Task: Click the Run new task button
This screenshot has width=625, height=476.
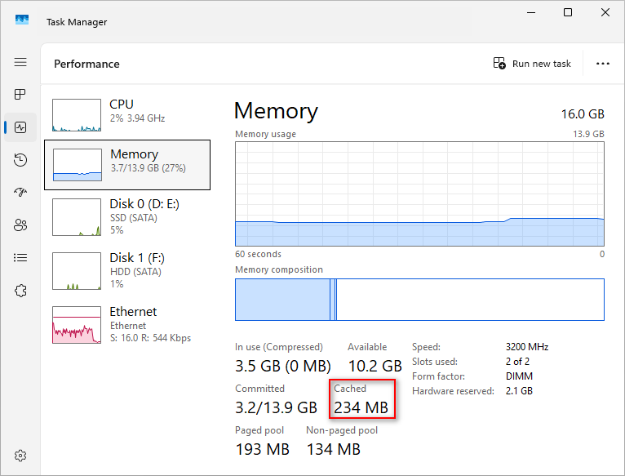Action: tap(532, 64)
